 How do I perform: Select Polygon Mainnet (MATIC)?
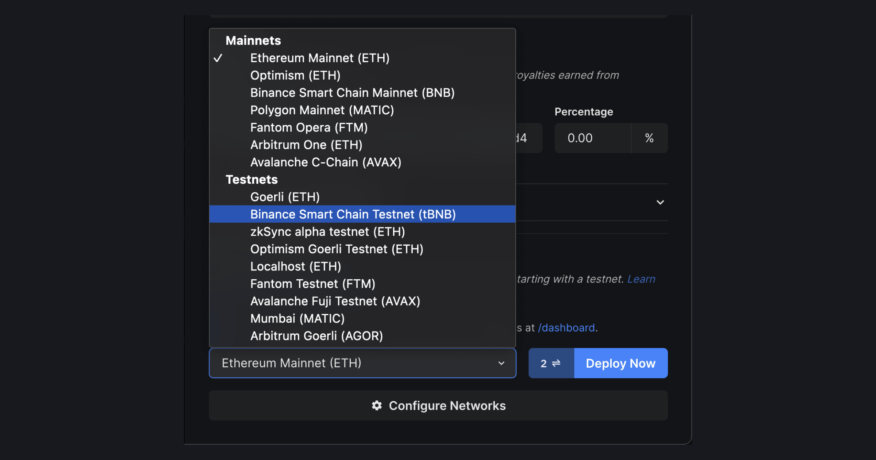[x=322, y=110]
